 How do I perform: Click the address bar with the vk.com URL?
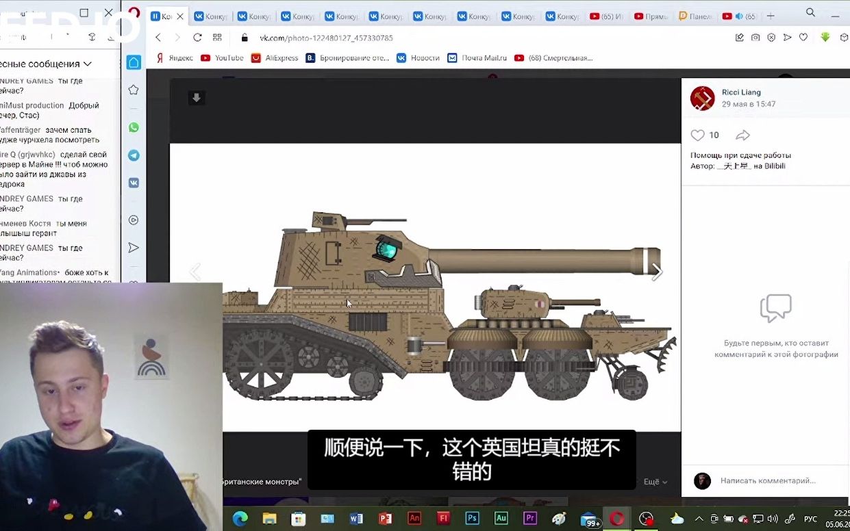(326, 38)
